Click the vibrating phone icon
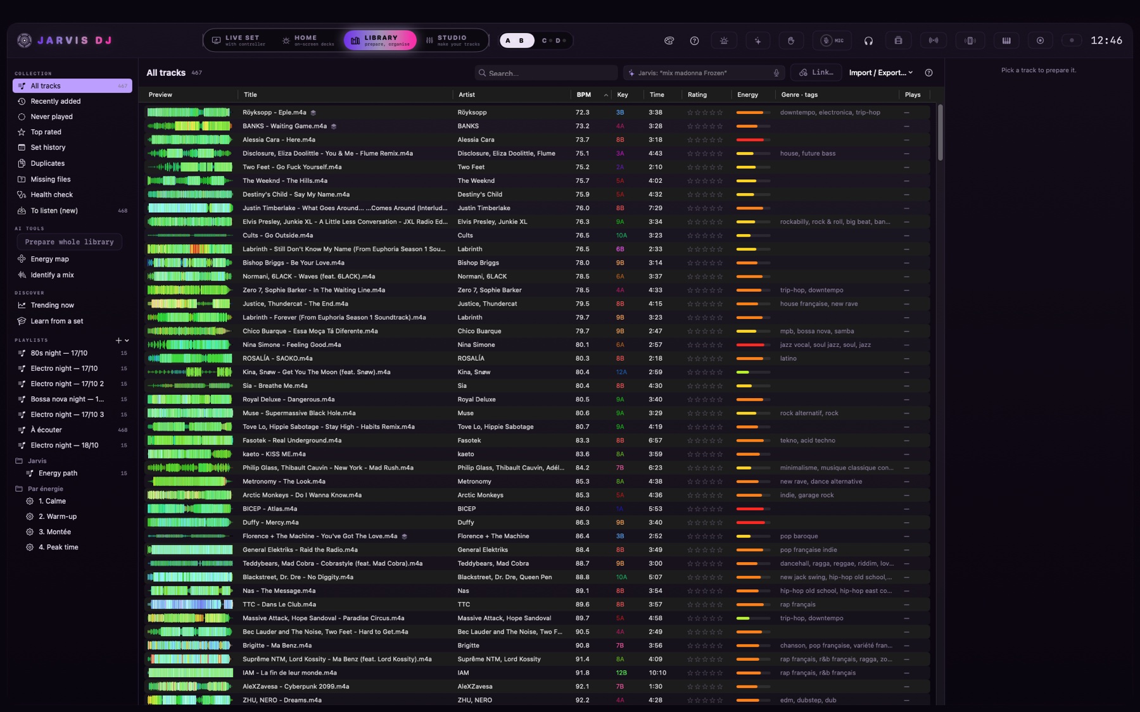 coord(969,41)
